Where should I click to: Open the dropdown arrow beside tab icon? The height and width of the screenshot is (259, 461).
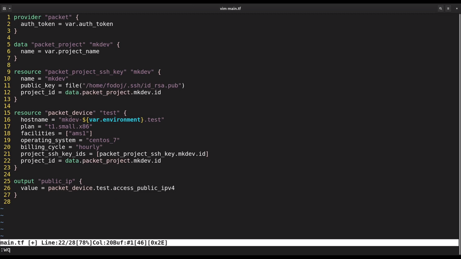(10, 9)
